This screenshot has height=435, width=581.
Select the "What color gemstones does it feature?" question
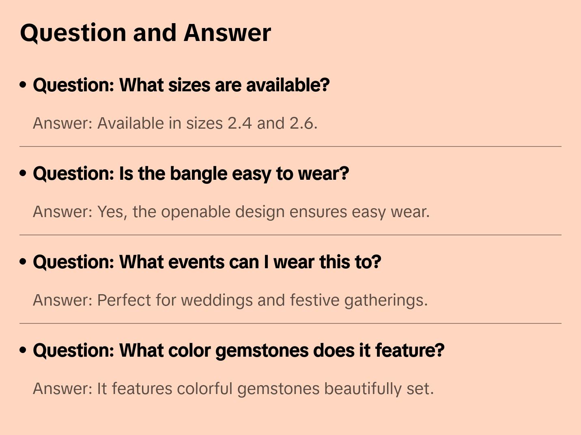tap(239, 351)
